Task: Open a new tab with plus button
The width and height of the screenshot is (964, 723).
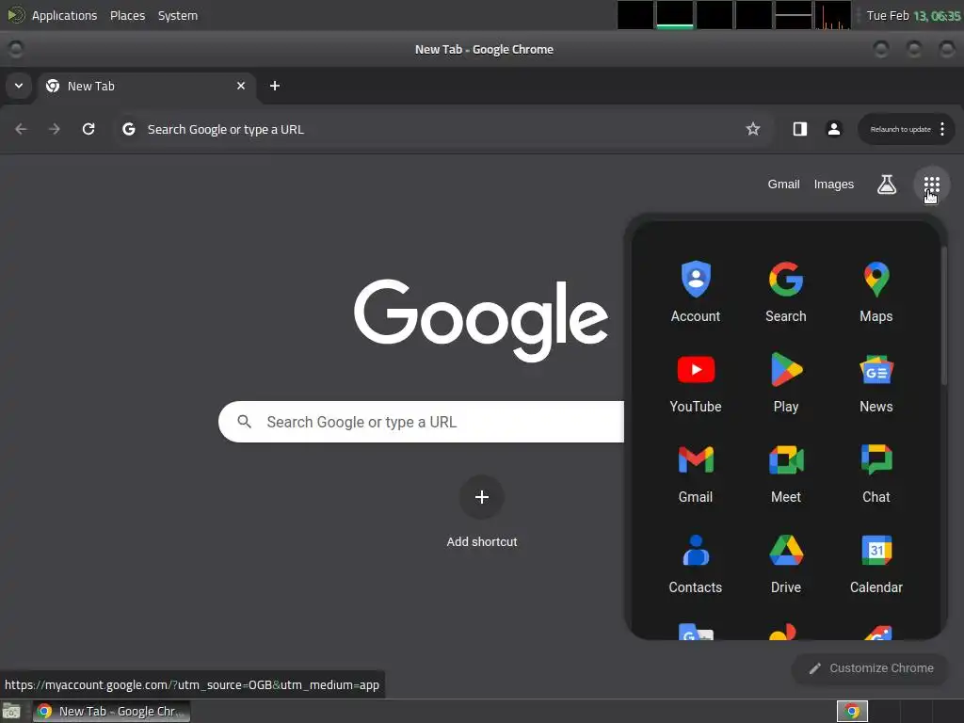Action: [275, 86]
